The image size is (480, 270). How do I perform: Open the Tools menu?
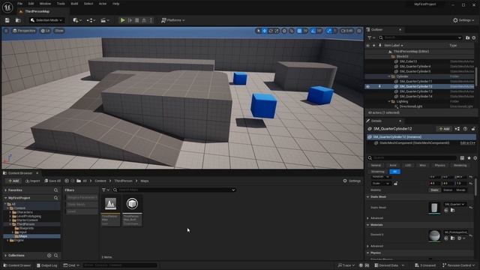click(61, 4)
